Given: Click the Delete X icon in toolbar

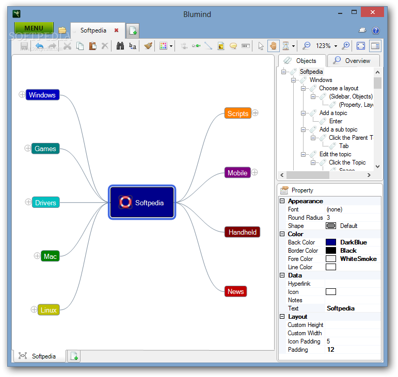Looking at the screenshot, I should pos(105,46).
